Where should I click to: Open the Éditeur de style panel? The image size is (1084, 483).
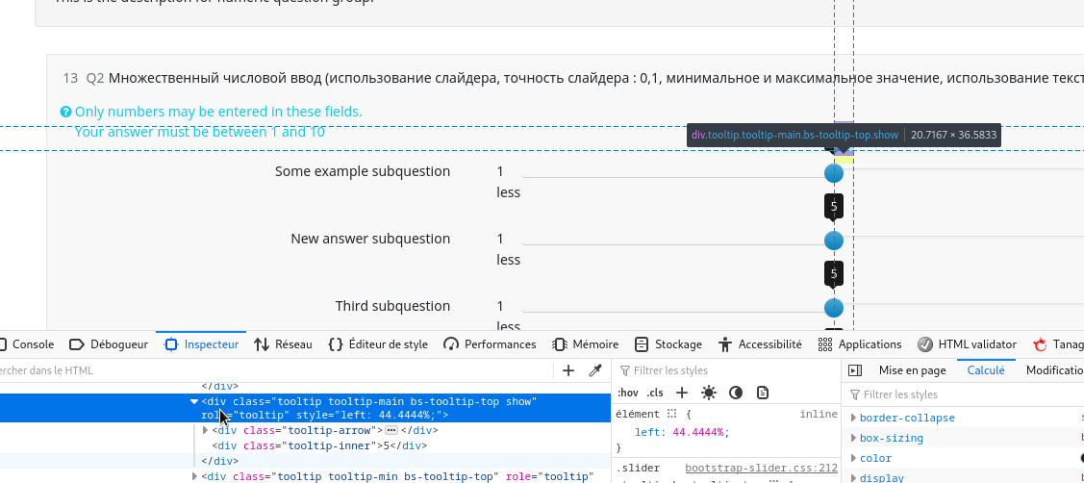378,344
